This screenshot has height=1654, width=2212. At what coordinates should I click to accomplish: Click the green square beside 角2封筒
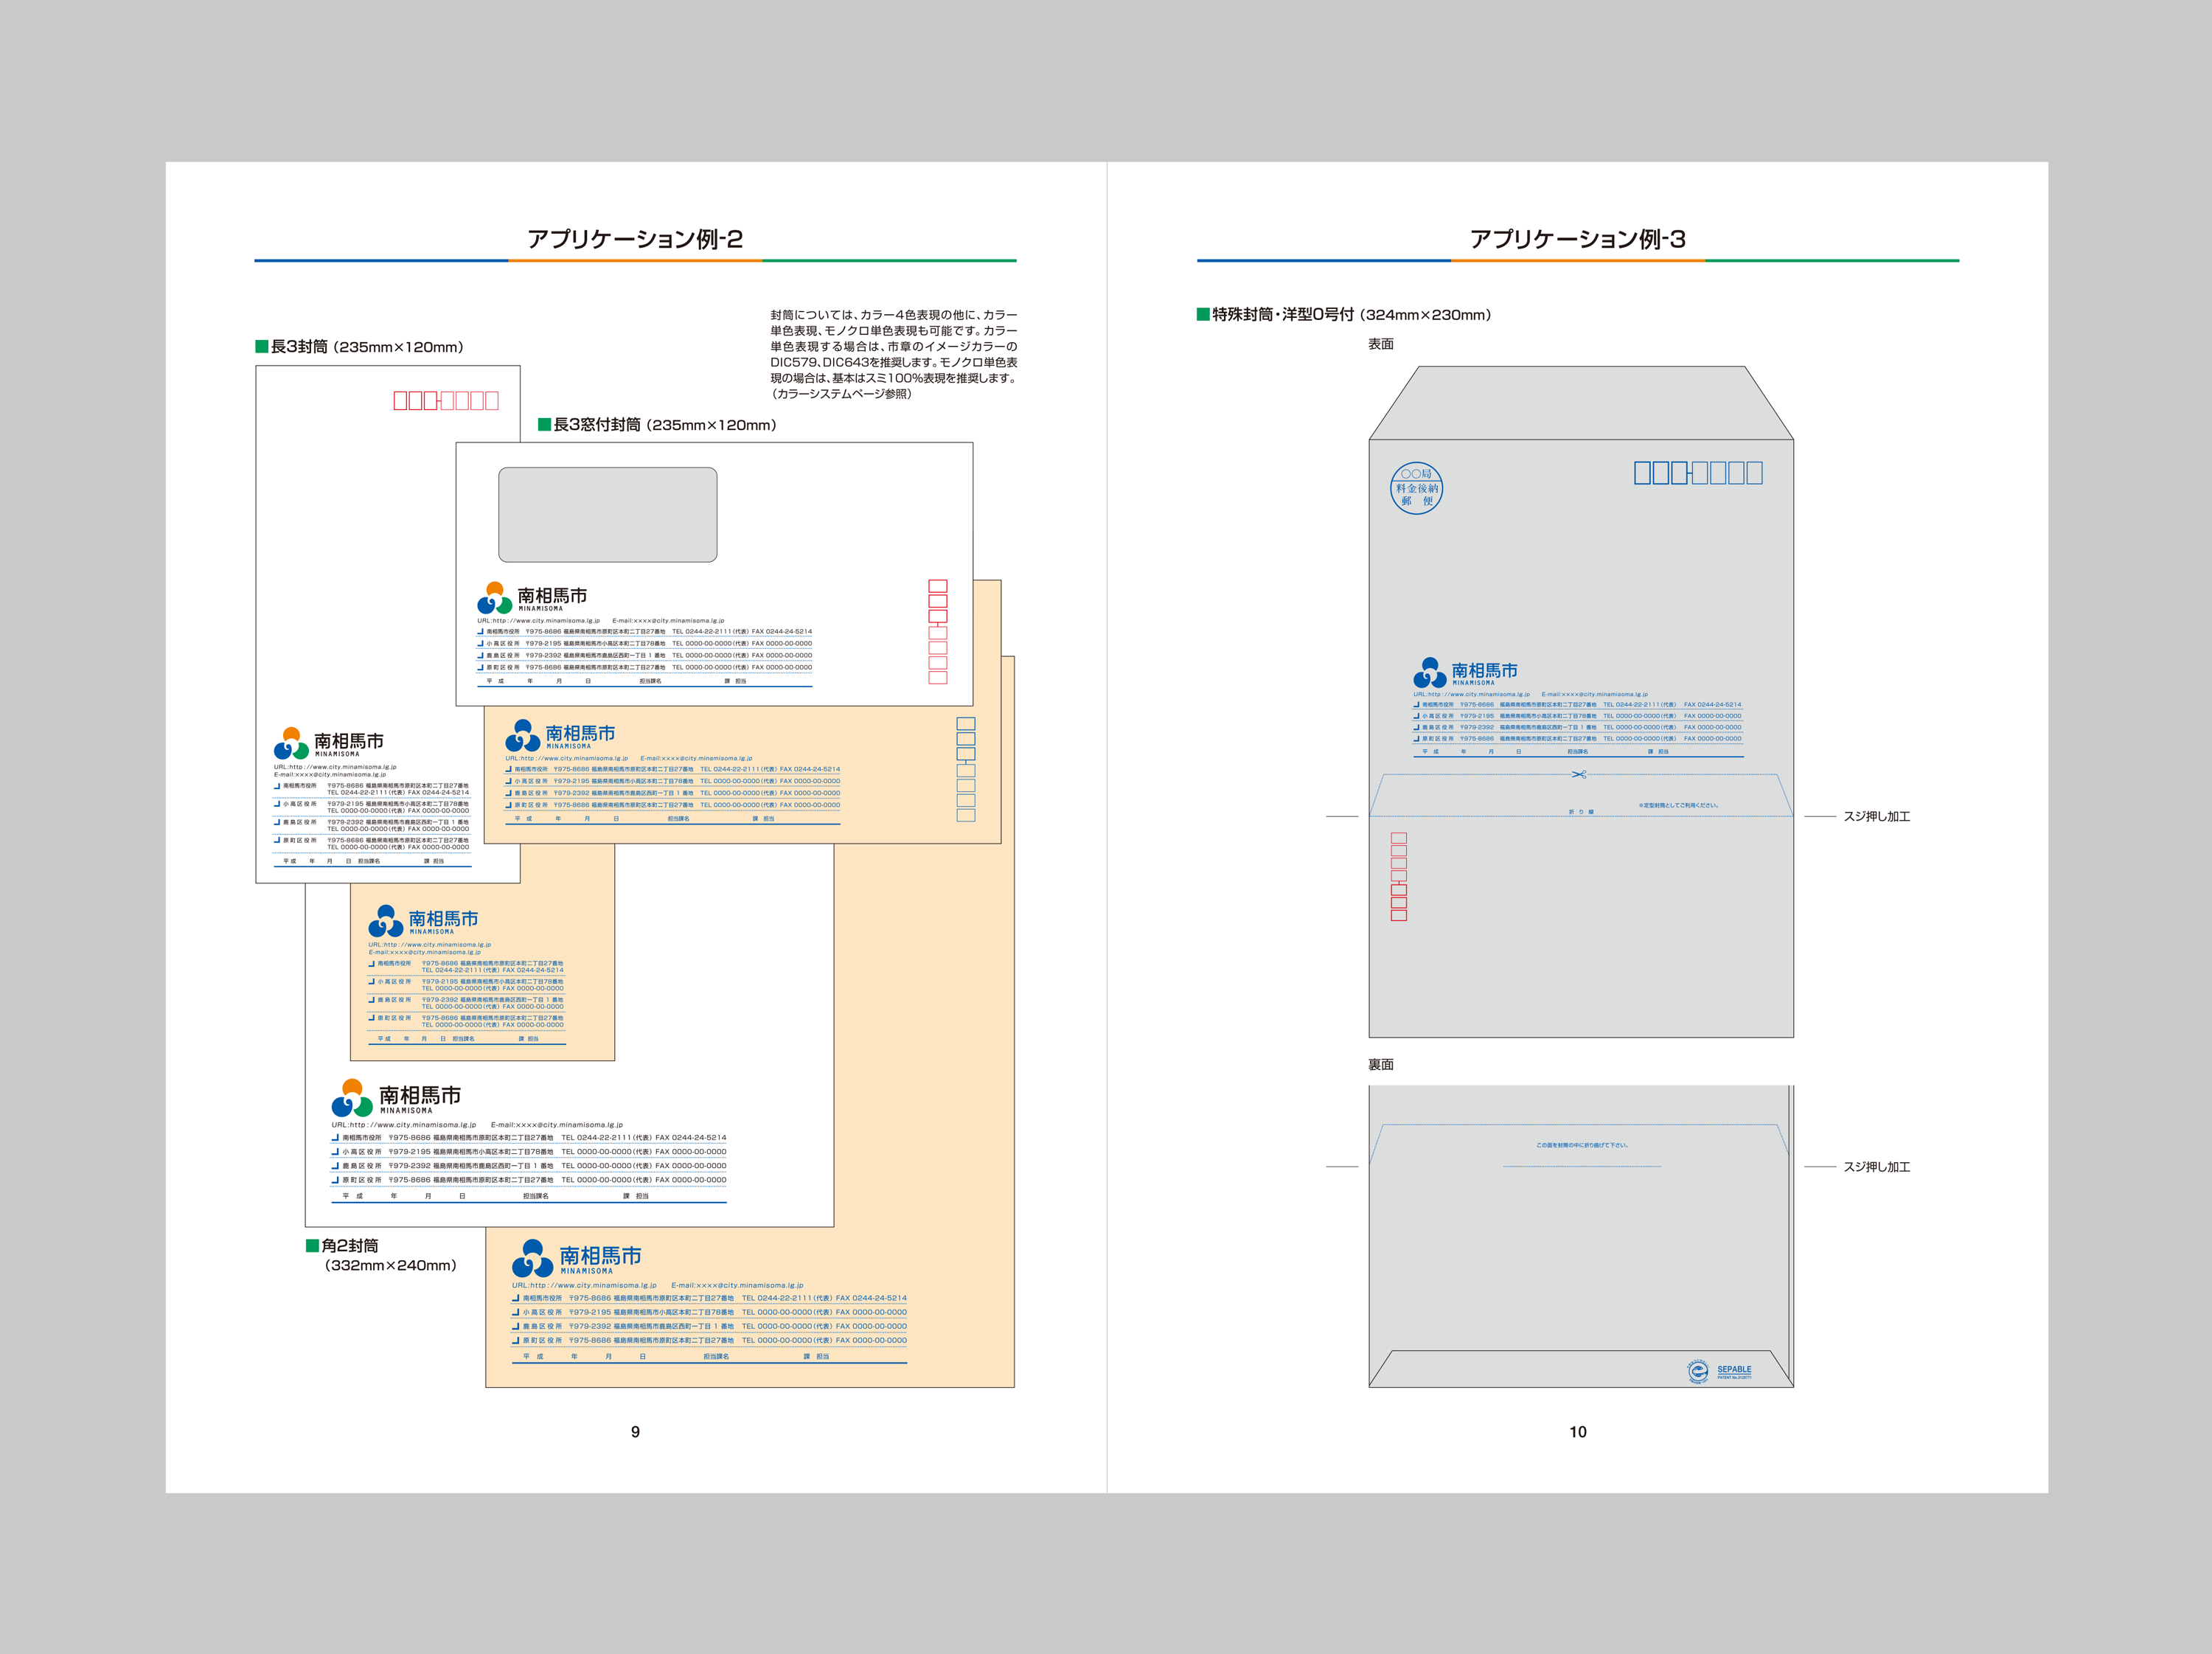point(312,1245)
